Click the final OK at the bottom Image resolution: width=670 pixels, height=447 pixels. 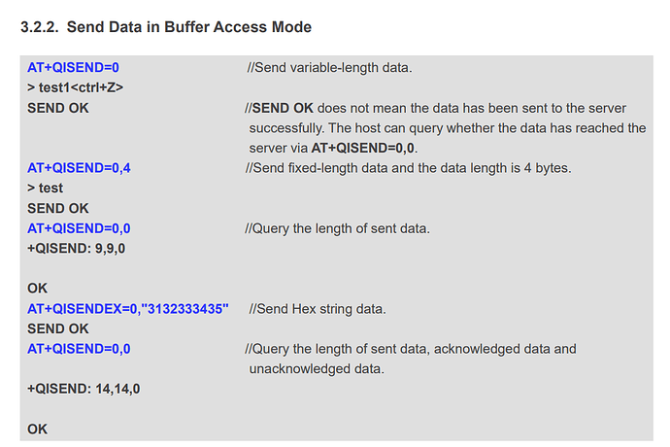38,429
